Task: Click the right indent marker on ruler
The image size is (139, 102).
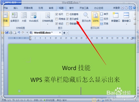Action: coord(132,39)
